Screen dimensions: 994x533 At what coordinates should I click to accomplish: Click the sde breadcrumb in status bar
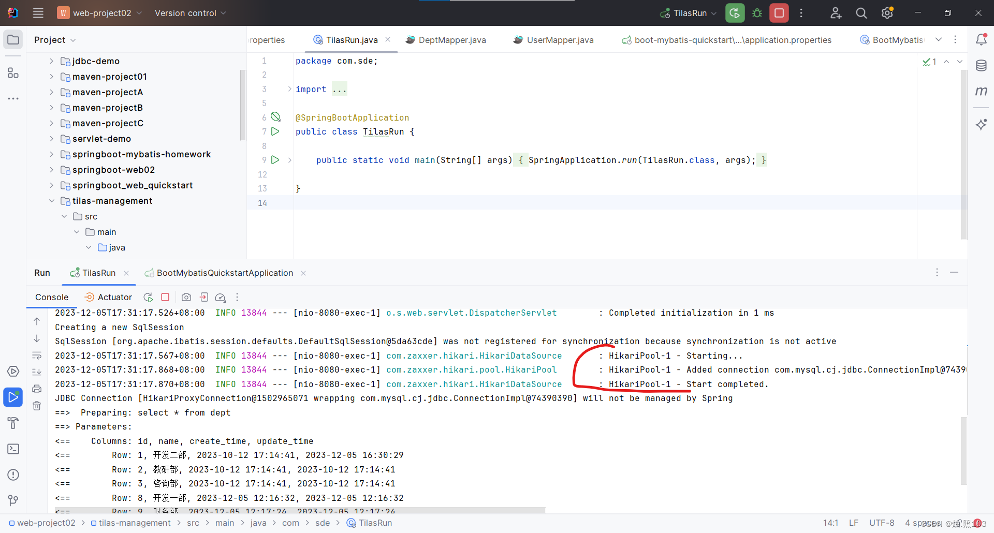click(x=323, y=523)
